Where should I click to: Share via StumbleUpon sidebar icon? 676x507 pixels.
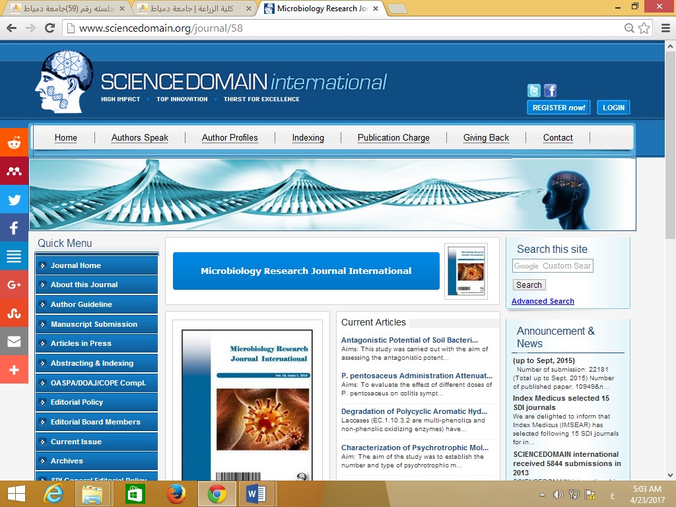click(14, 313)
